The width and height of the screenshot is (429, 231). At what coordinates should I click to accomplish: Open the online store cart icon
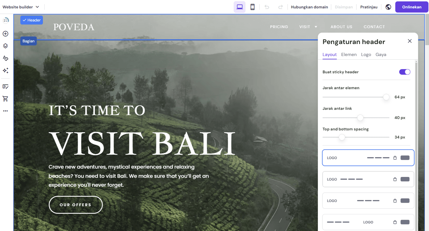[x=5, y=99]
